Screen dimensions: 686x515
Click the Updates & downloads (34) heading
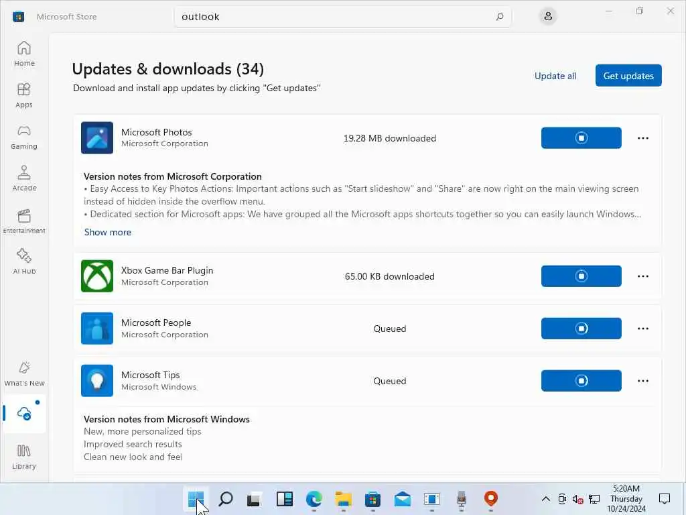pyautogui.click(x=167, y=69)
